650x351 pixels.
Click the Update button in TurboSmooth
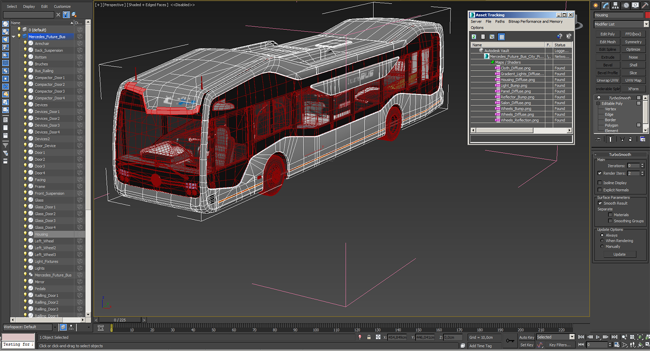[x=619, y=254]
